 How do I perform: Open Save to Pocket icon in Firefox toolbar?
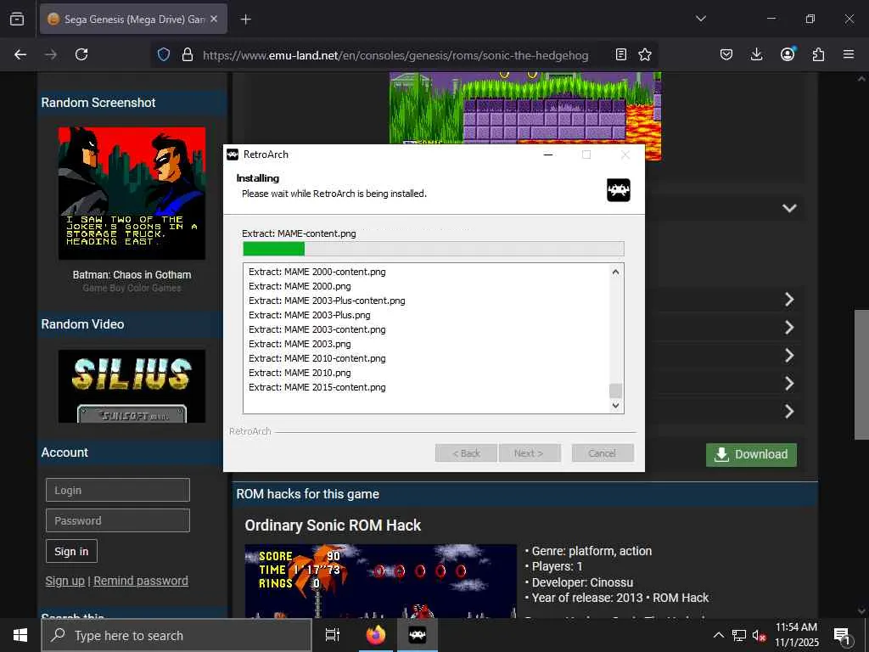(726, 54)
